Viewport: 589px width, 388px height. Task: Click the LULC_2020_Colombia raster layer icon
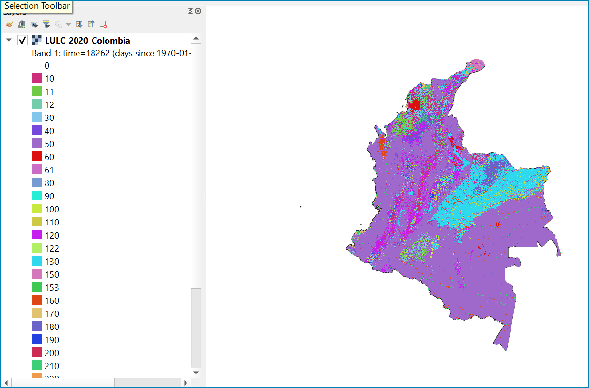(x=36, y=40)
